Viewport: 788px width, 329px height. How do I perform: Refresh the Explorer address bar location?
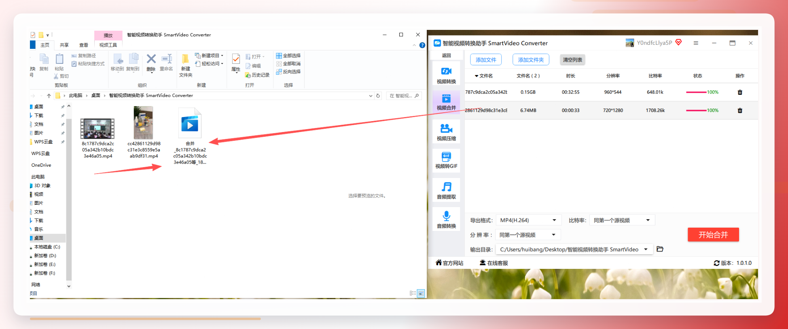pos(378,96)
